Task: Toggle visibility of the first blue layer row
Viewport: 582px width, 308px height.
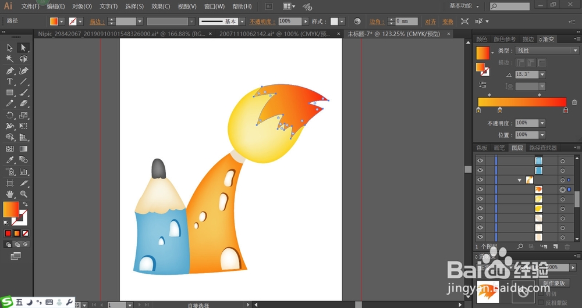Action: click(x=480, y=160)
